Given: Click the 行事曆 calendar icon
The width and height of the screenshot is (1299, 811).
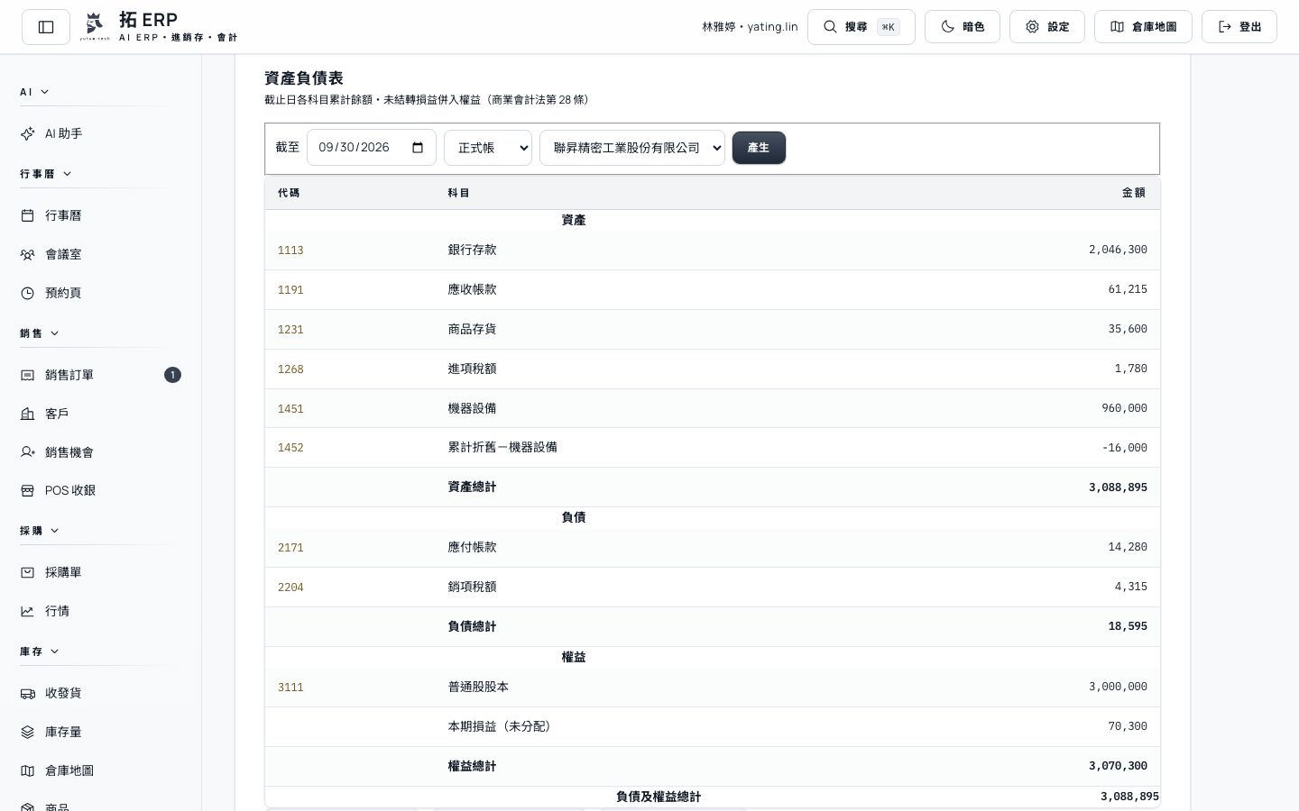Looking at the screenshot, I should [28, 215].
